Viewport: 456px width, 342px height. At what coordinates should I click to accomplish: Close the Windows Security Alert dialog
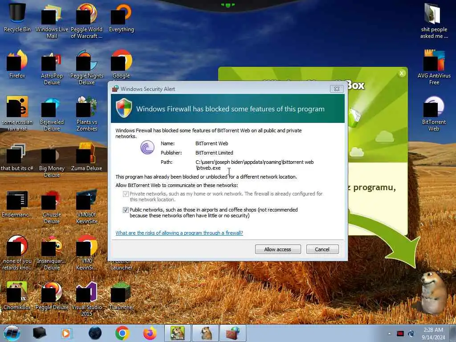[337, 89]
